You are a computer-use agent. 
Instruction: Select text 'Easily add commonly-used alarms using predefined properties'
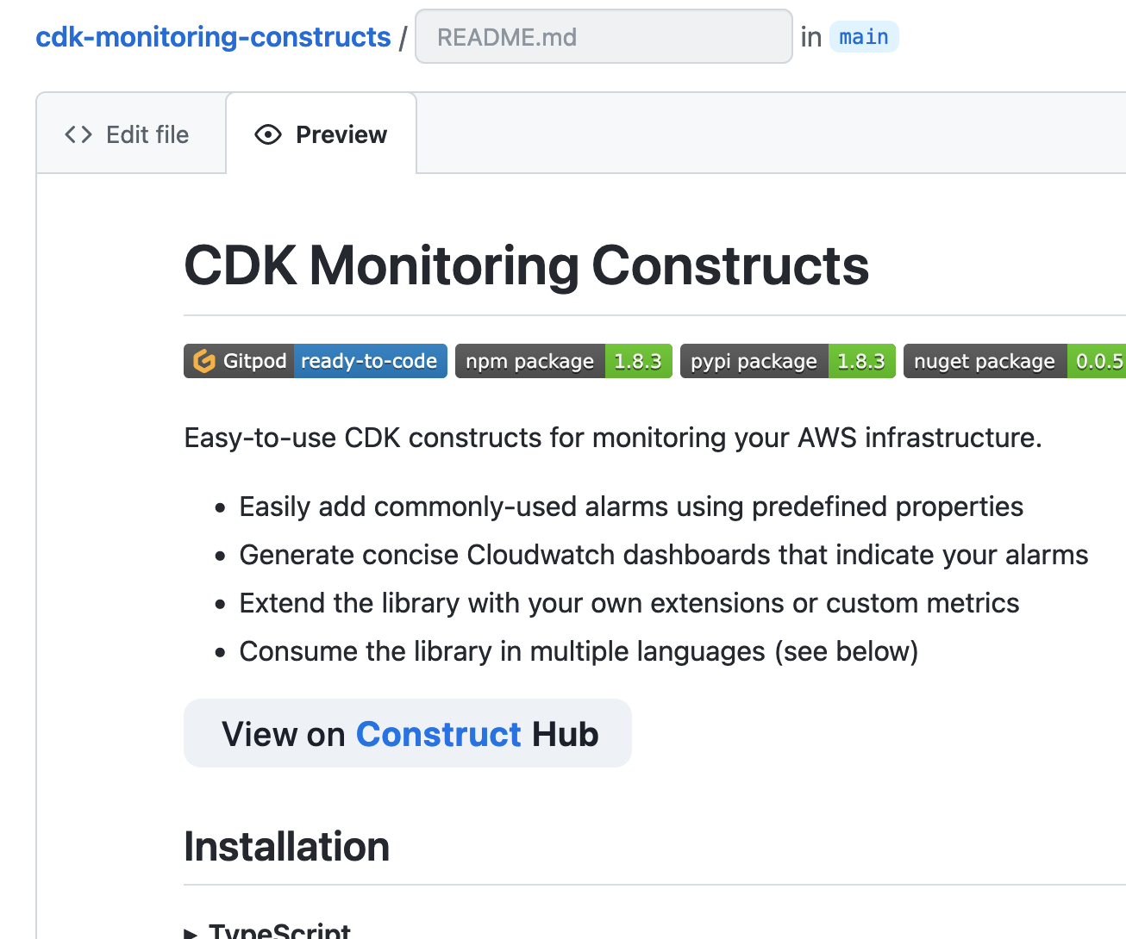pyautogui.click(x=631, y=507)
